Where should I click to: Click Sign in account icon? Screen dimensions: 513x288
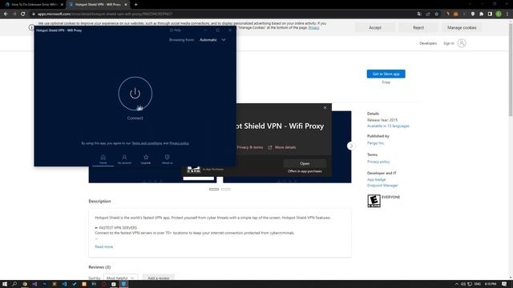(462, 43)
